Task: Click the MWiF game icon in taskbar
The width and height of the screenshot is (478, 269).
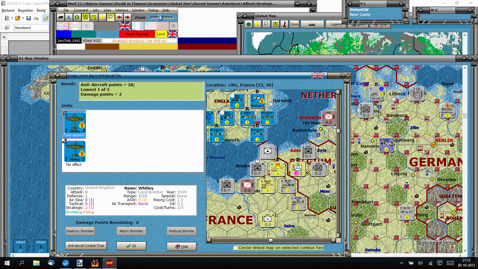Action: click(x=110, y=263)
